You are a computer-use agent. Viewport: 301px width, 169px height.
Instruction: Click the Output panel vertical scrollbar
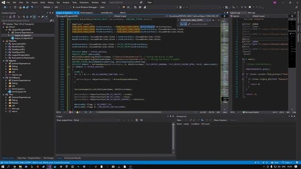173,137
